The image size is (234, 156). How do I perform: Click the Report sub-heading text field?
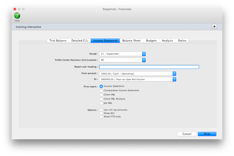click(149, 67)
